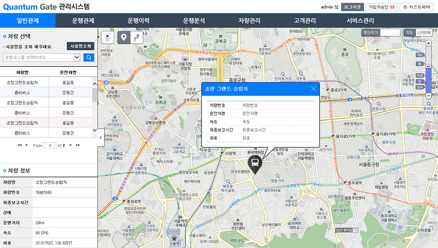Screen dimensions: 438x248
Task: Click 충무로역 subway station marker
Action: click(x=345, y=183)
